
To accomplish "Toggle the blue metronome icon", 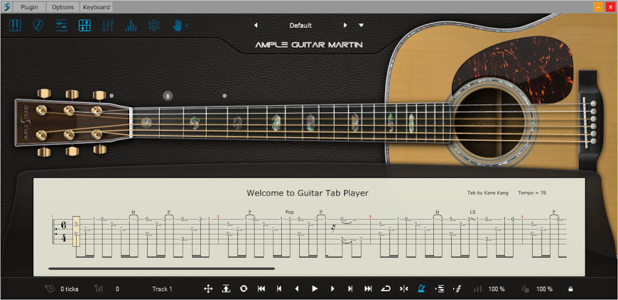I will (x=421, y=289).
